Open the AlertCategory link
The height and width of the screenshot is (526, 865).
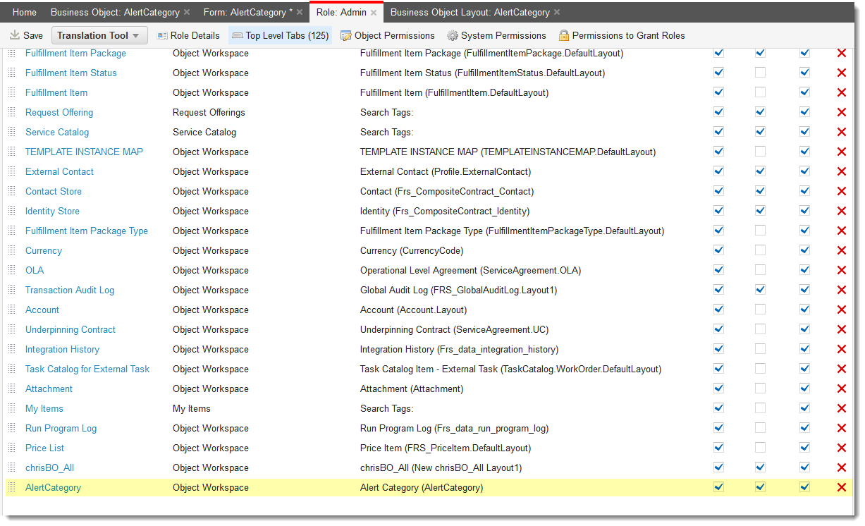coord(53,487)
